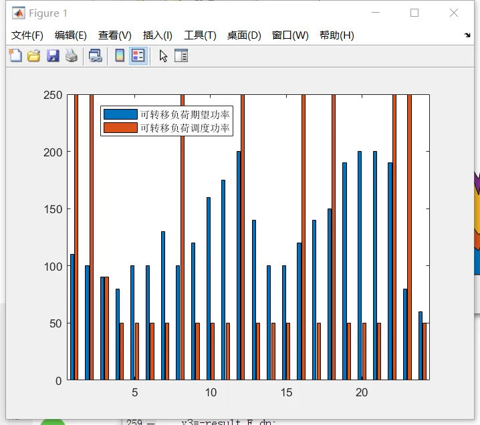Image resolution: width=480 pixels, height=425 pixels.
Task: Select the blue bar at x=20
Action: [360, 265]
